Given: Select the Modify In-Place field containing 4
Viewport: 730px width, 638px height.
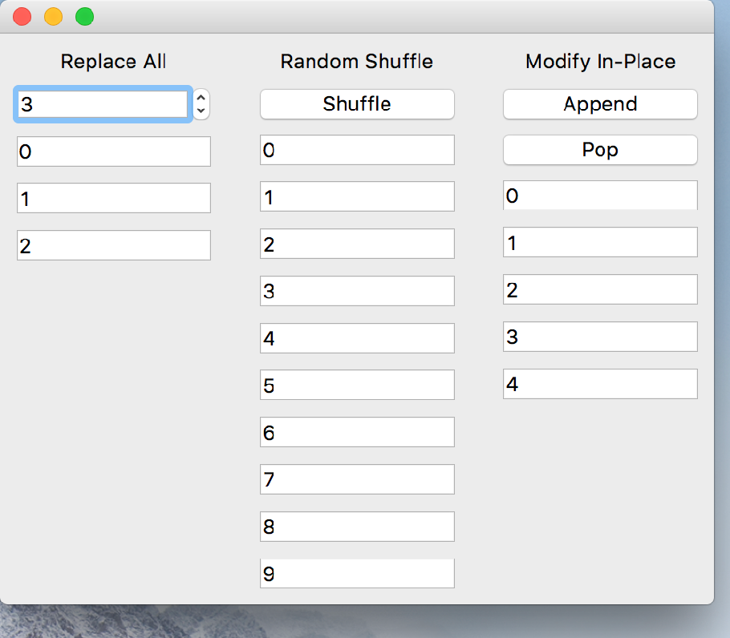Looking at the screenshot, I should click(x=600, y=384).
